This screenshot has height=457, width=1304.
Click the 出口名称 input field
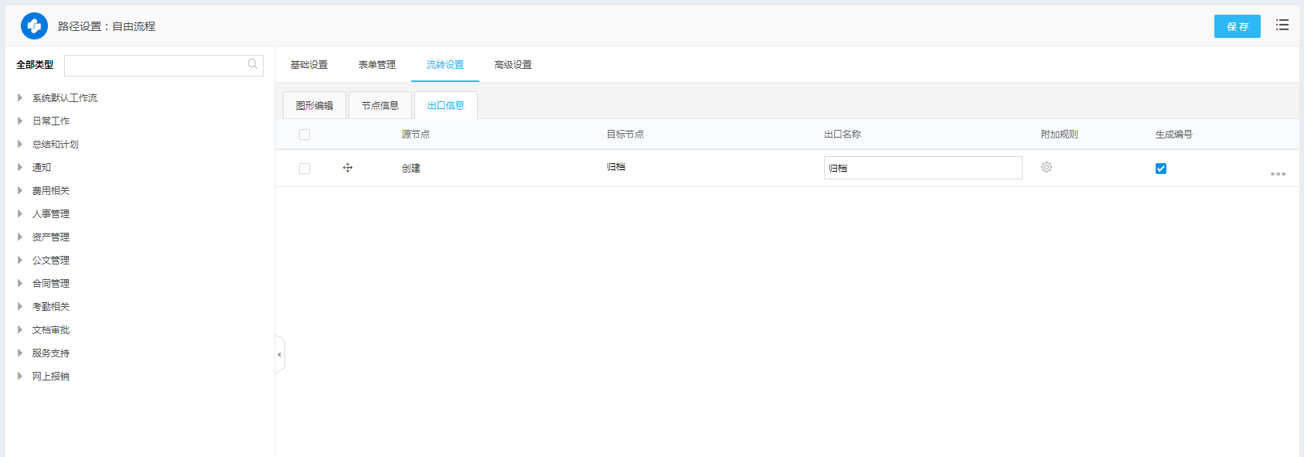(x=922, y=168)
